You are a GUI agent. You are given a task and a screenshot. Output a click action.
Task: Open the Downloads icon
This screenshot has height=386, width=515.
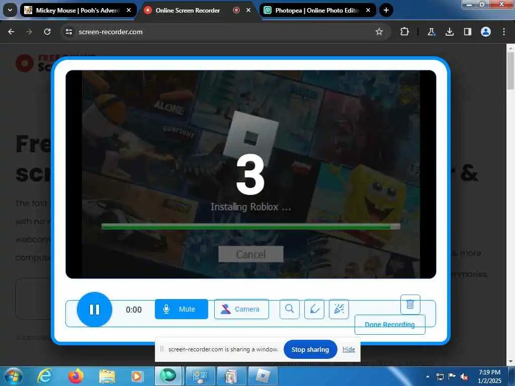click(x=449, y=32)
